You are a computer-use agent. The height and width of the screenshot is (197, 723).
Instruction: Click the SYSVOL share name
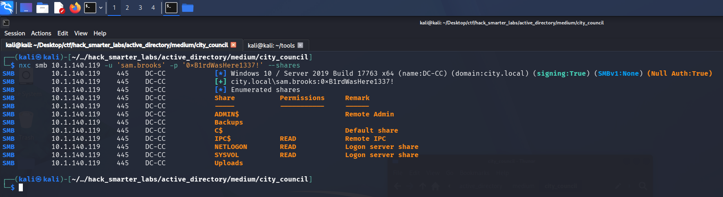pyautogui.click(x=227, y=155)
